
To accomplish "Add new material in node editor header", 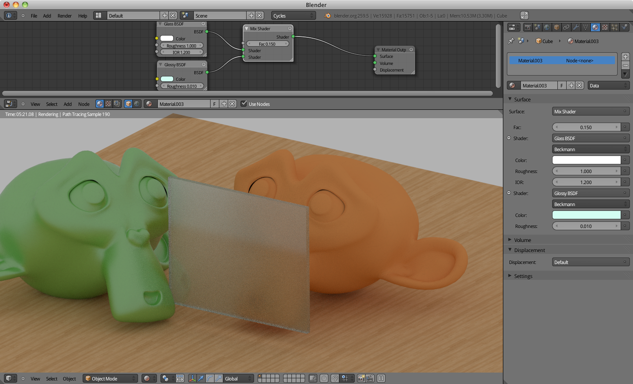I will coord(224,104).
